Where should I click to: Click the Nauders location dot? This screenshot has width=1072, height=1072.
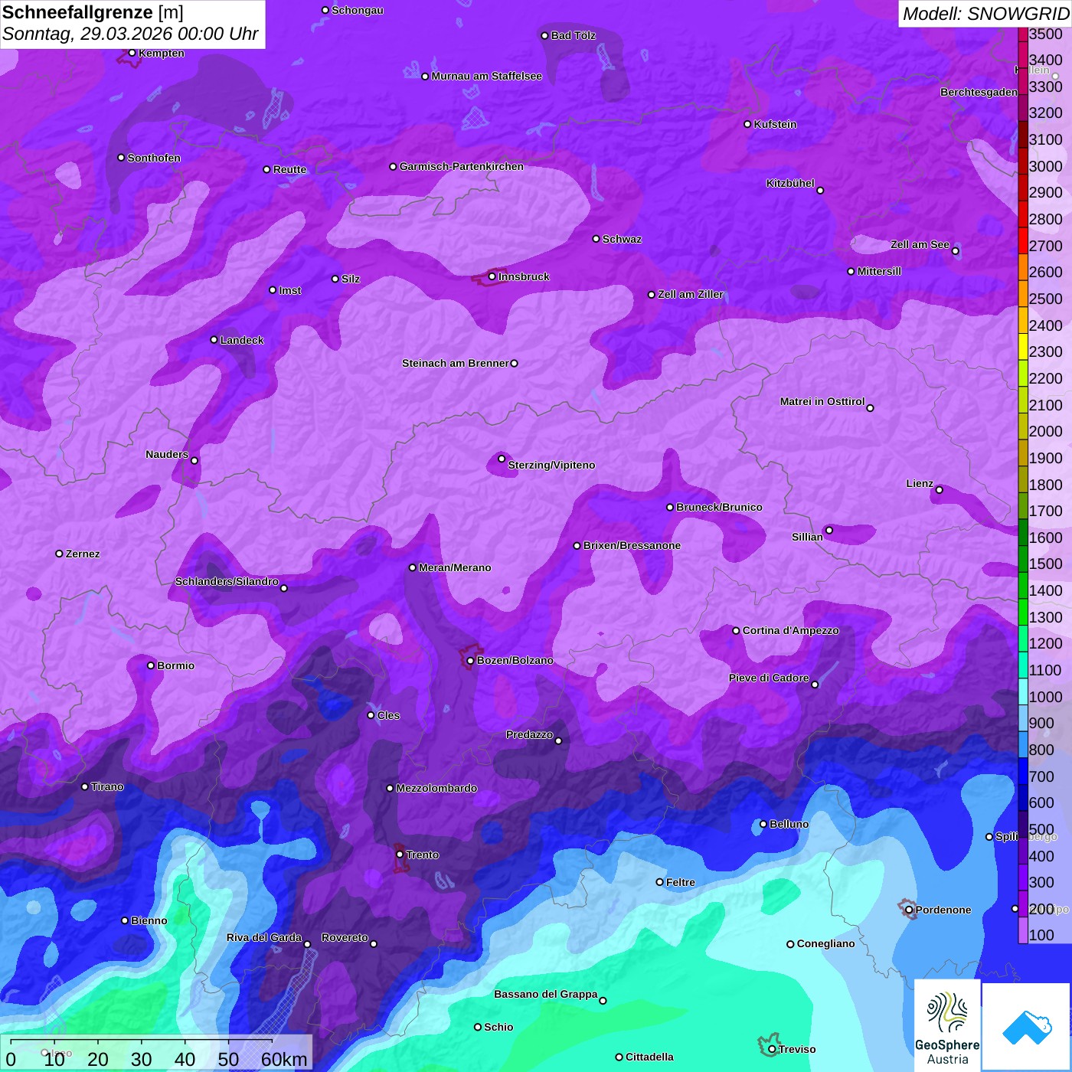194,460
